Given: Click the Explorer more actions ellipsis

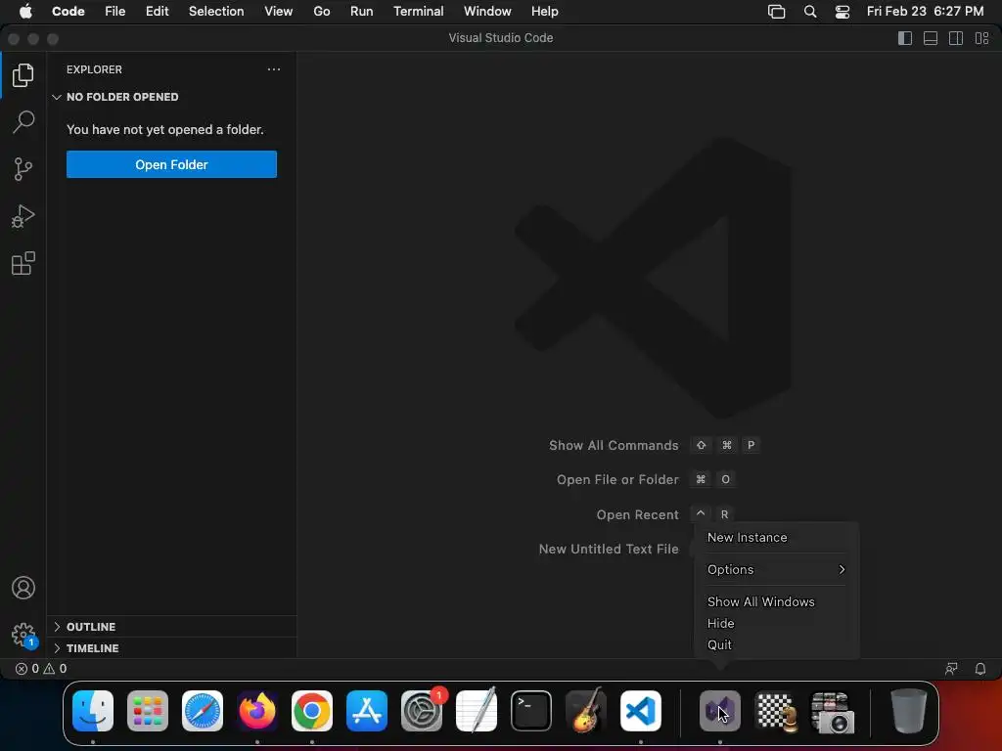Looking at the screenshot, I should [x=274, y=69].
